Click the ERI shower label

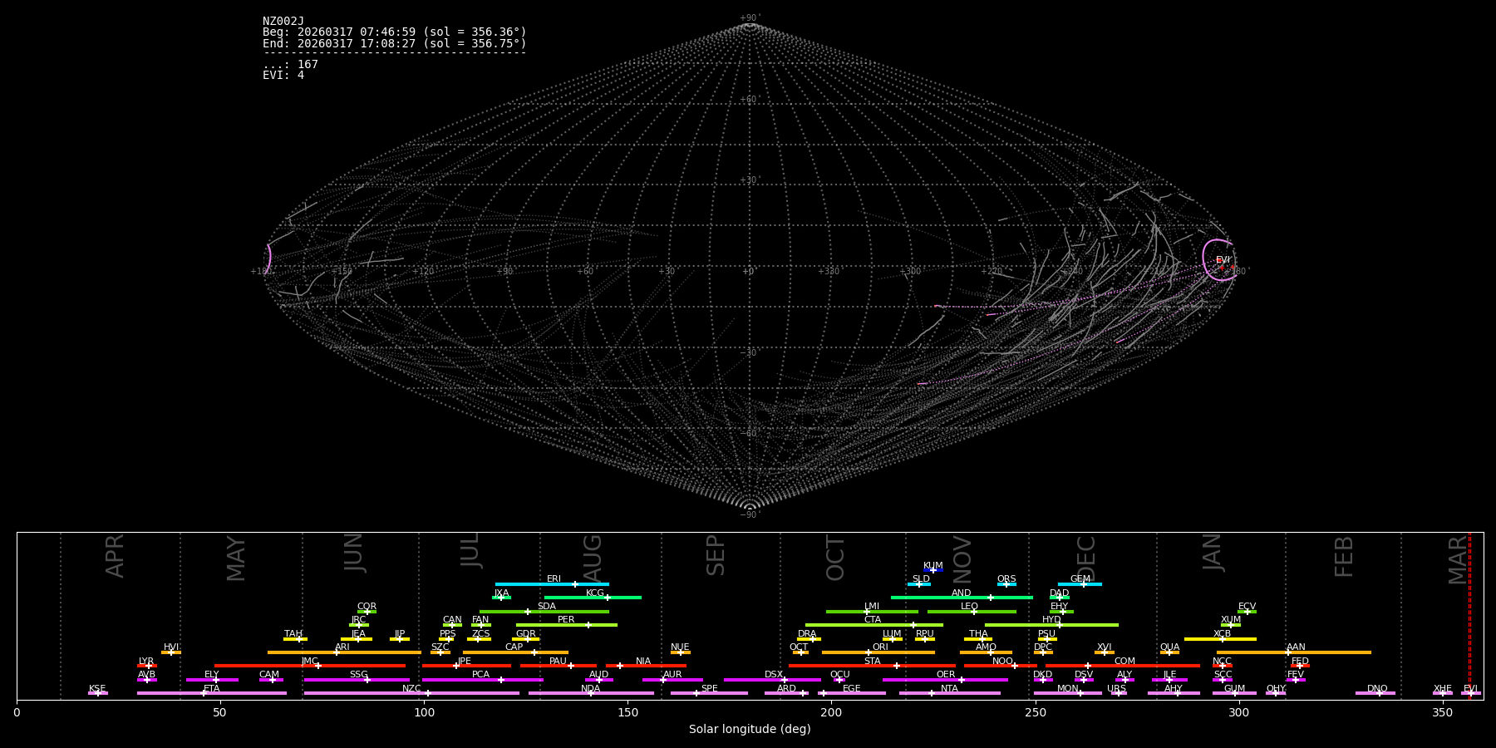coord(554,579)
